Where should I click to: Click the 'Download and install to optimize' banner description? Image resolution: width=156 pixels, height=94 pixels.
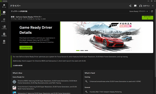[37, 40]
